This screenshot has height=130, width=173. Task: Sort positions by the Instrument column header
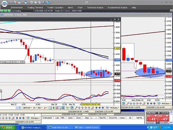(x=47, y=118)
